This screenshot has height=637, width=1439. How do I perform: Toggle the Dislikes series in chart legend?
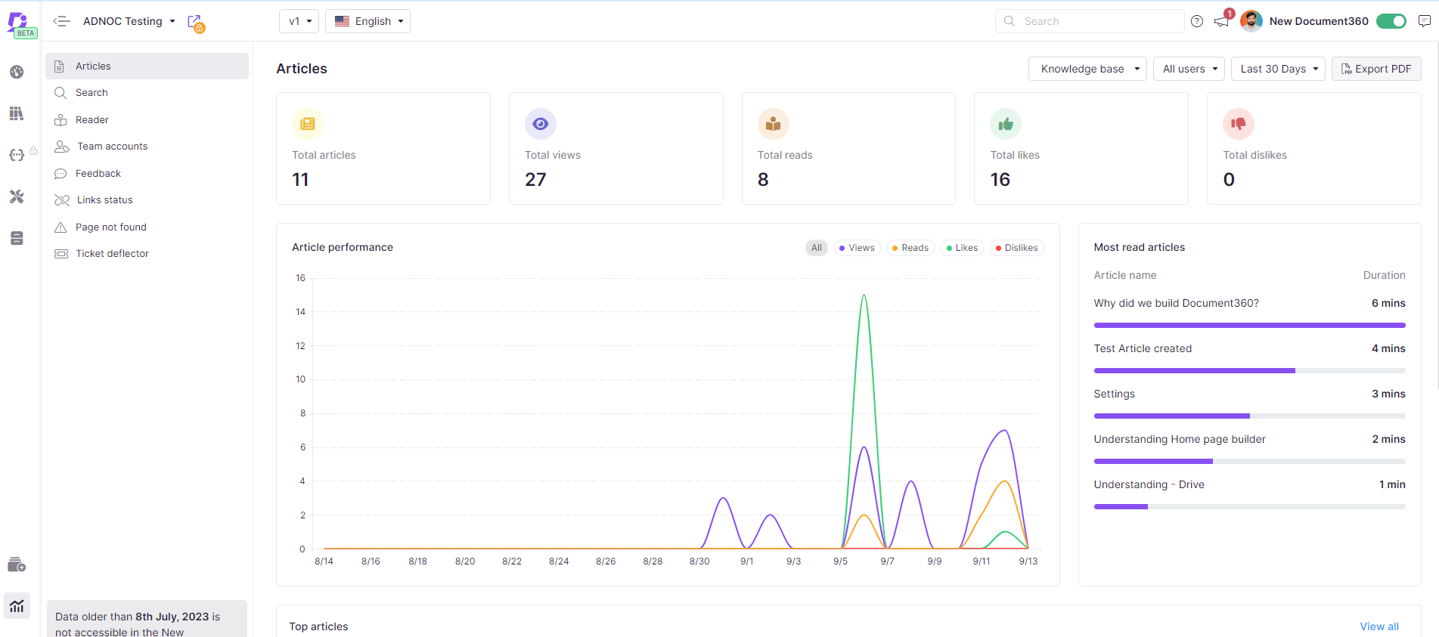pos(1017,248)
